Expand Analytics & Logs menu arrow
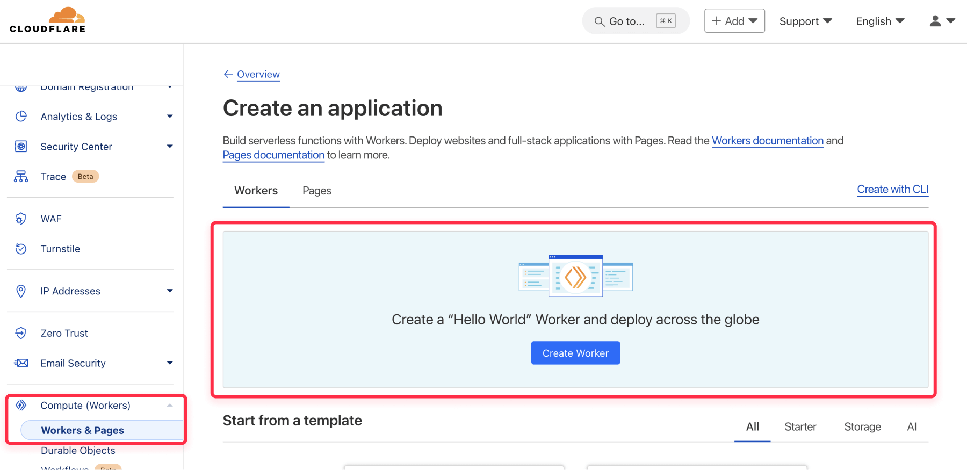Viewport: 967px width, 470px height. (x=170, y=117)
